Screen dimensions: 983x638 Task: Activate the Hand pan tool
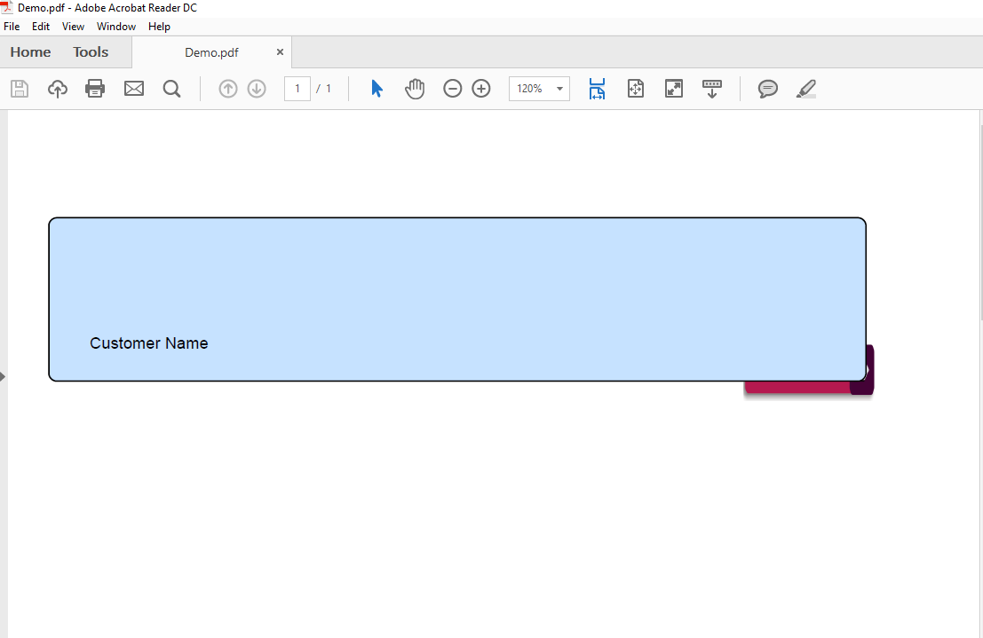point(415,89)
